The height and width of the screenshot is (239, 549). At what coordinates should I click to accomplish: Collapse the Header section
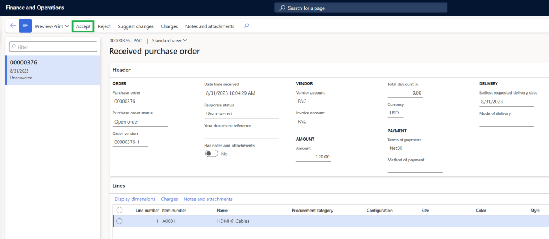tap(121, 70)
